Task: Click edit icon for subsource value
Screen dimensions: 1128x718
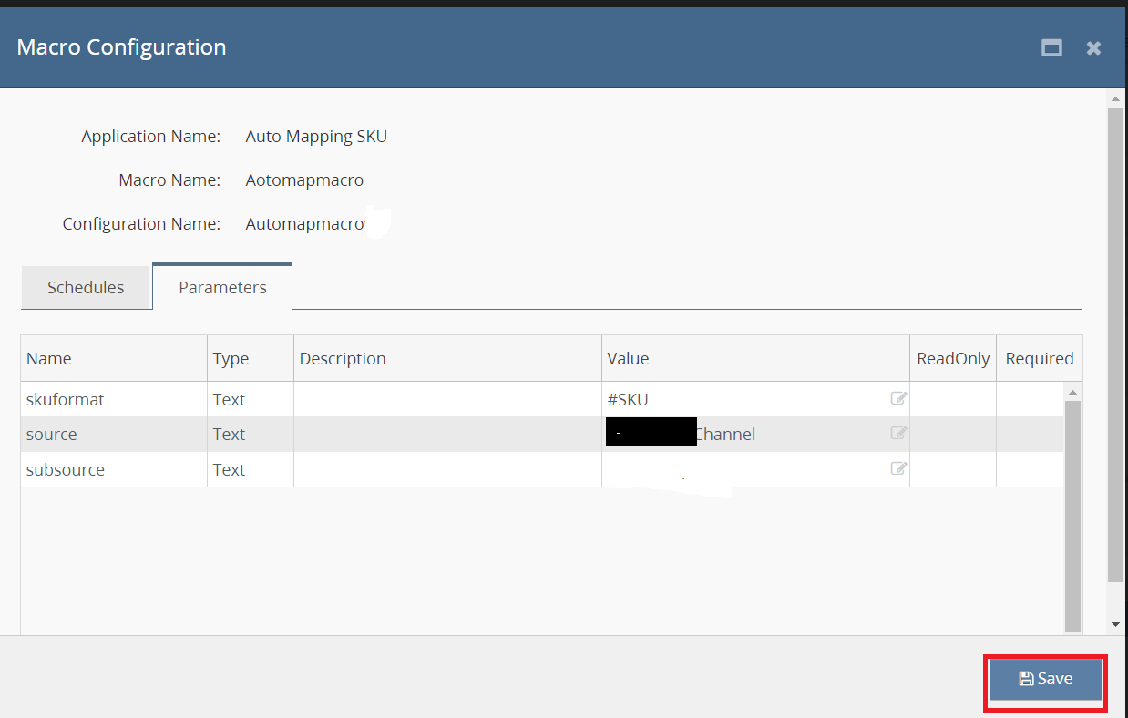Action: 898,468
